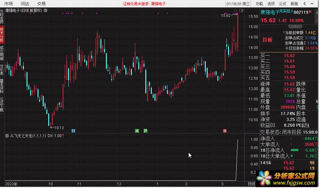Click the 外盘 value 309696
Image resolution: width=320 pixels, height=188 pixels.
pyautogui.click(x=288, y=107)
